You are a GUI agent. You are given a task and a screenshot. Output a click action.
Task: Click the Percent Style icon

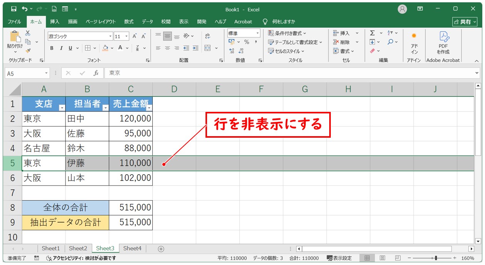point(246,42)
